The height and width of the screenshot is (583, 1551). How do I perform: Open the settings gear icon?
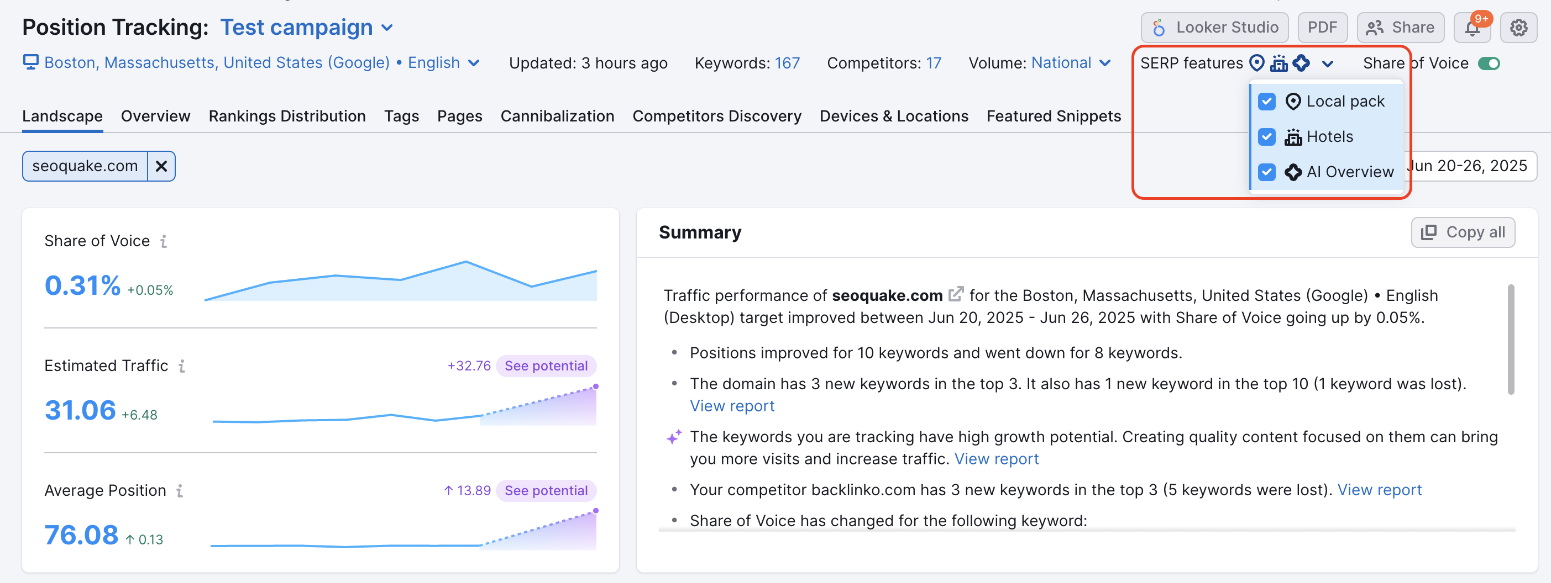coord(1518,28)
